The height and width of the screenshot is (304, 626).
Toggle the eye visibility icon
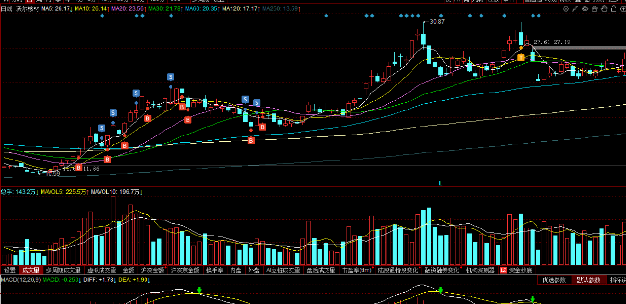[585, 9]
